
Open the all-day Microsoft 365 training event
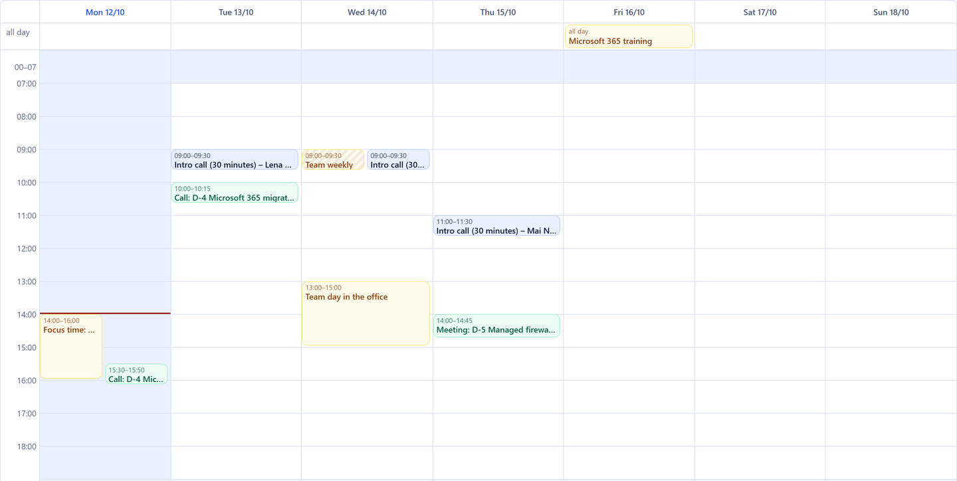tap(629, 37)
